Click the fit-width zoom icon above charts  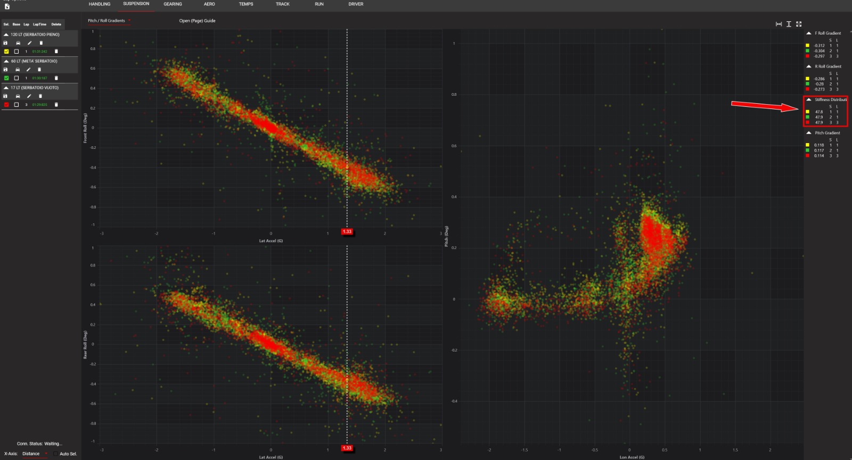click(x=779, y=24)
